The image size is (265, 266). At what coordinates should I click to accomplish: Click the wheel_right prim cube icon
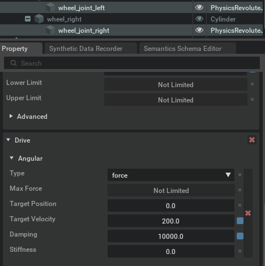tap(39, 19)
